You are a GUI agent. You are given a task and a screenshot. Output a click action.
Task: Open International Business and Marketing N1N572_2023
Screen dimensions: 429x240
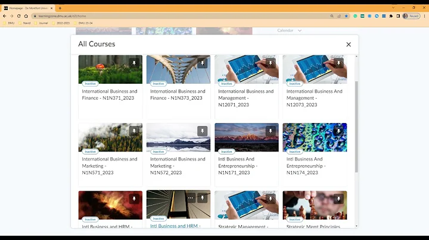(x=178, y=166)
